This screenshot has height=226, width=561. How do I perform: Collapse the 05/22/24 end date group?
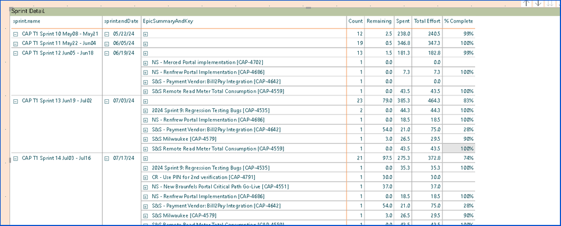pyautogui.click(x=107, y=34)
